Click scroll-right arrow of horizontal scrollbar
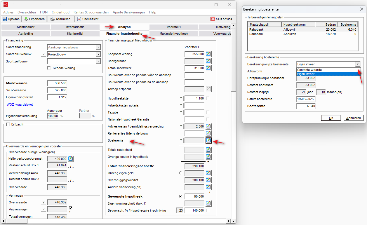367x225 pixels. coord(229,221)
